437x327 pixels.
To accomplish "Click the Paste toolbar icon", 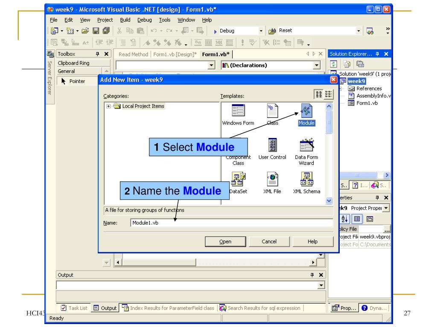I will (x=140, y=31).
